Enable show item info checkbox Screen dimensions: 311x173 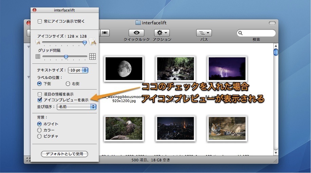click(40, 94)
